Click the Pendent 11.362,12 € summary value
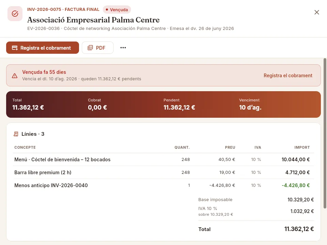The width and height of the screenshot is (327, 245). [179, 108]
